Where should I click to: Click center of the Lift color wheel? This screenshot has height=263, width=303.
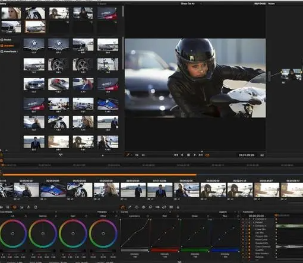[x=12, y=233]
